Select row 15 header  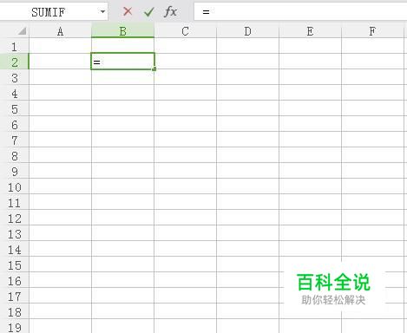click(x=15, y=264)
